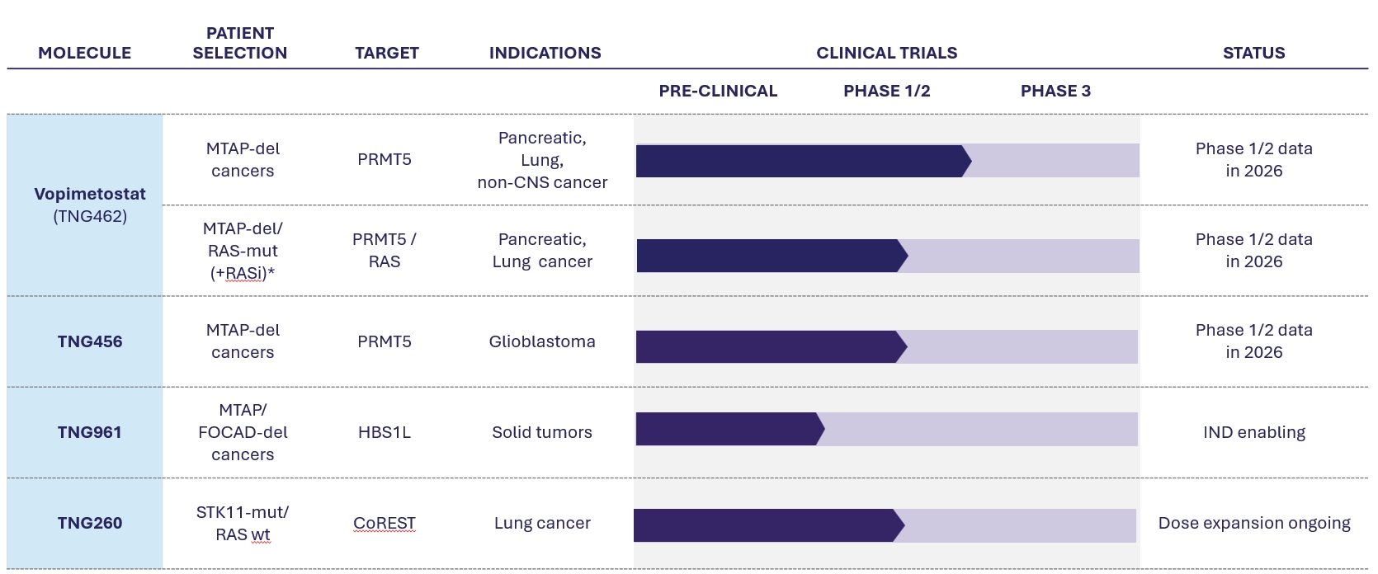Click the Vopimetostat (TNG462) molecule name
This screenshot has height=574, width=1378.
coord(90,195)
